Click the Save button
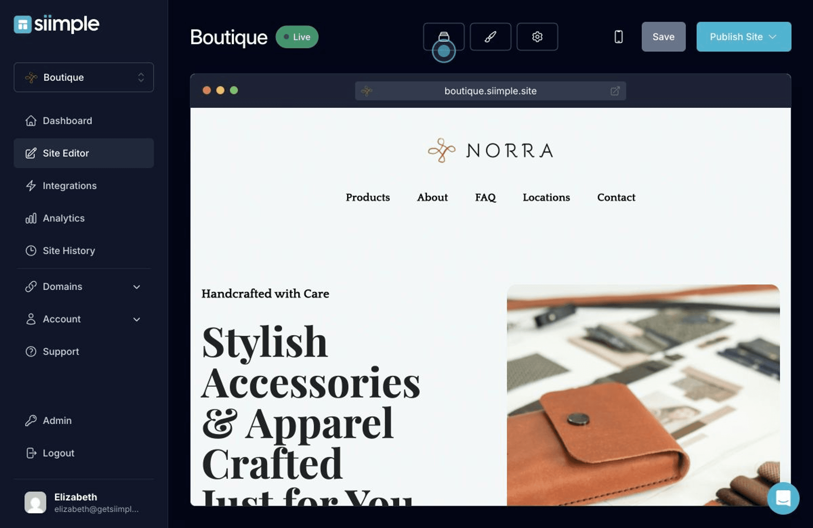The height and width of the screenshot is (528, 813). pos(663,37)
